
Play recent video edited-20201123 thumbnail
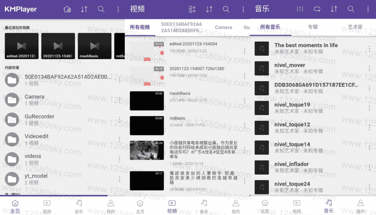[x=21, y=46]
